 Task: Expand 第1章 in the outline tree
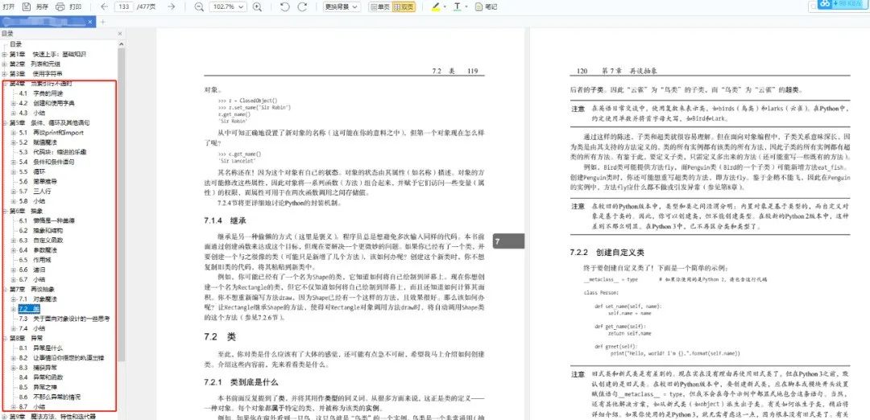coord(5,54)
